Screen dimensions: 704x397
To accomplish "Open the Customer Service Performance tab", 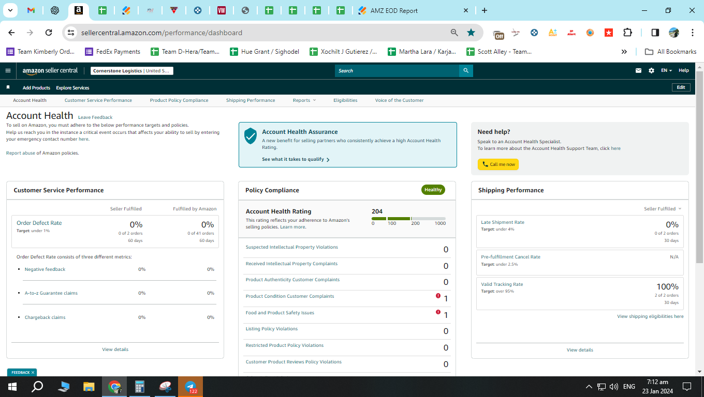I will click(x=98, y=100).
